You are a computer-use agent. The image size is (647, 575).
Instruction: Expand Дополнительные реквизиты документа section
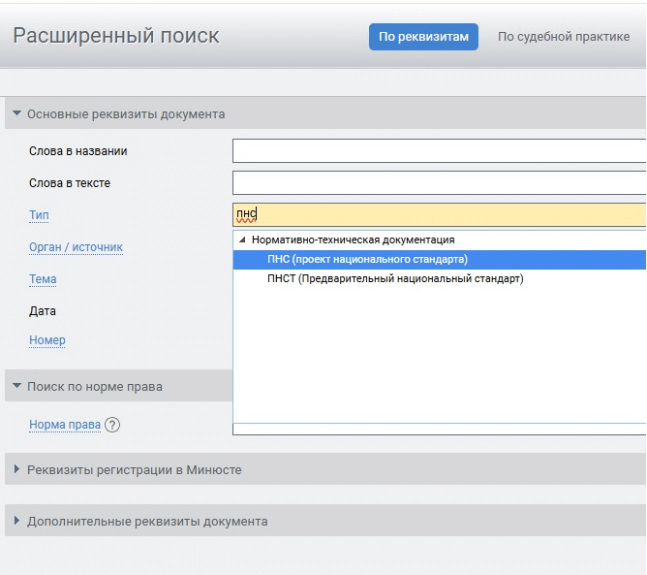click(16, 522)
